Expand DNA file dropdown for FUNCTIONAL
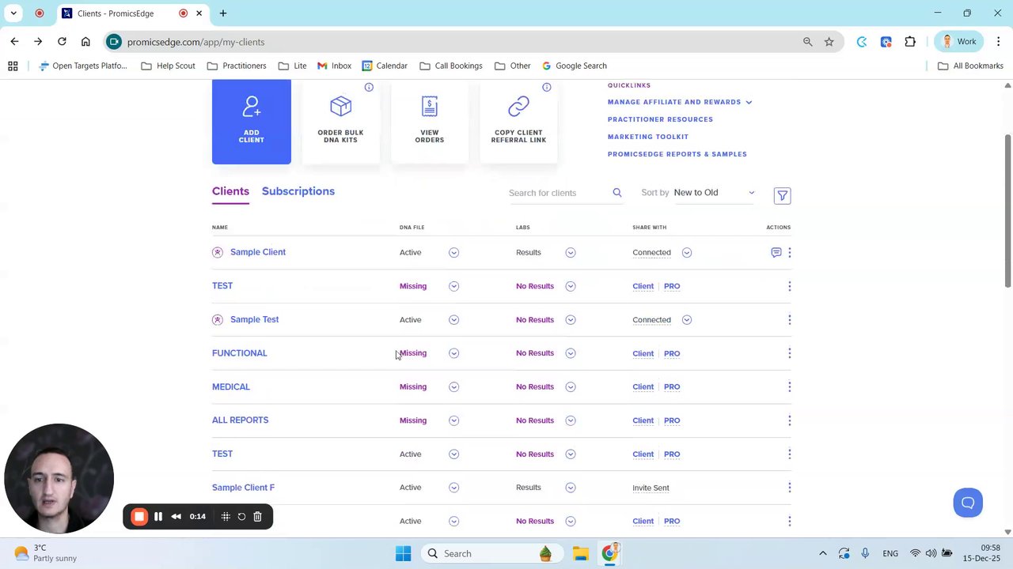 pos(453,353)
